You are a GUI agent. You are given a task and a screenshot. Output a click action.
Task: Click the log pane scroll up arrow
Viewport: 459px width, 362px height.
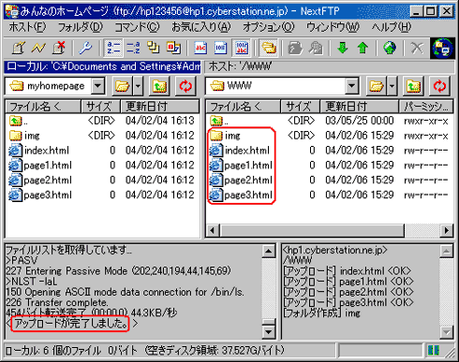269,252
